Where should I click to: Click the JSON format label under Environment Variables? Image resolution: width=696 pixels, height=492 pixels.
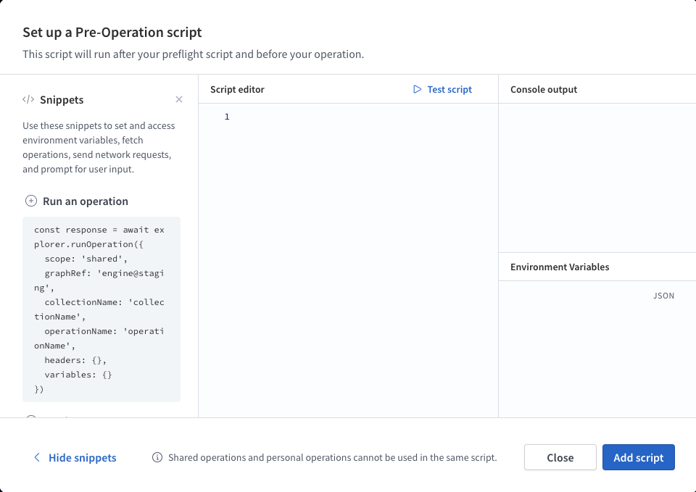point(663,296)
